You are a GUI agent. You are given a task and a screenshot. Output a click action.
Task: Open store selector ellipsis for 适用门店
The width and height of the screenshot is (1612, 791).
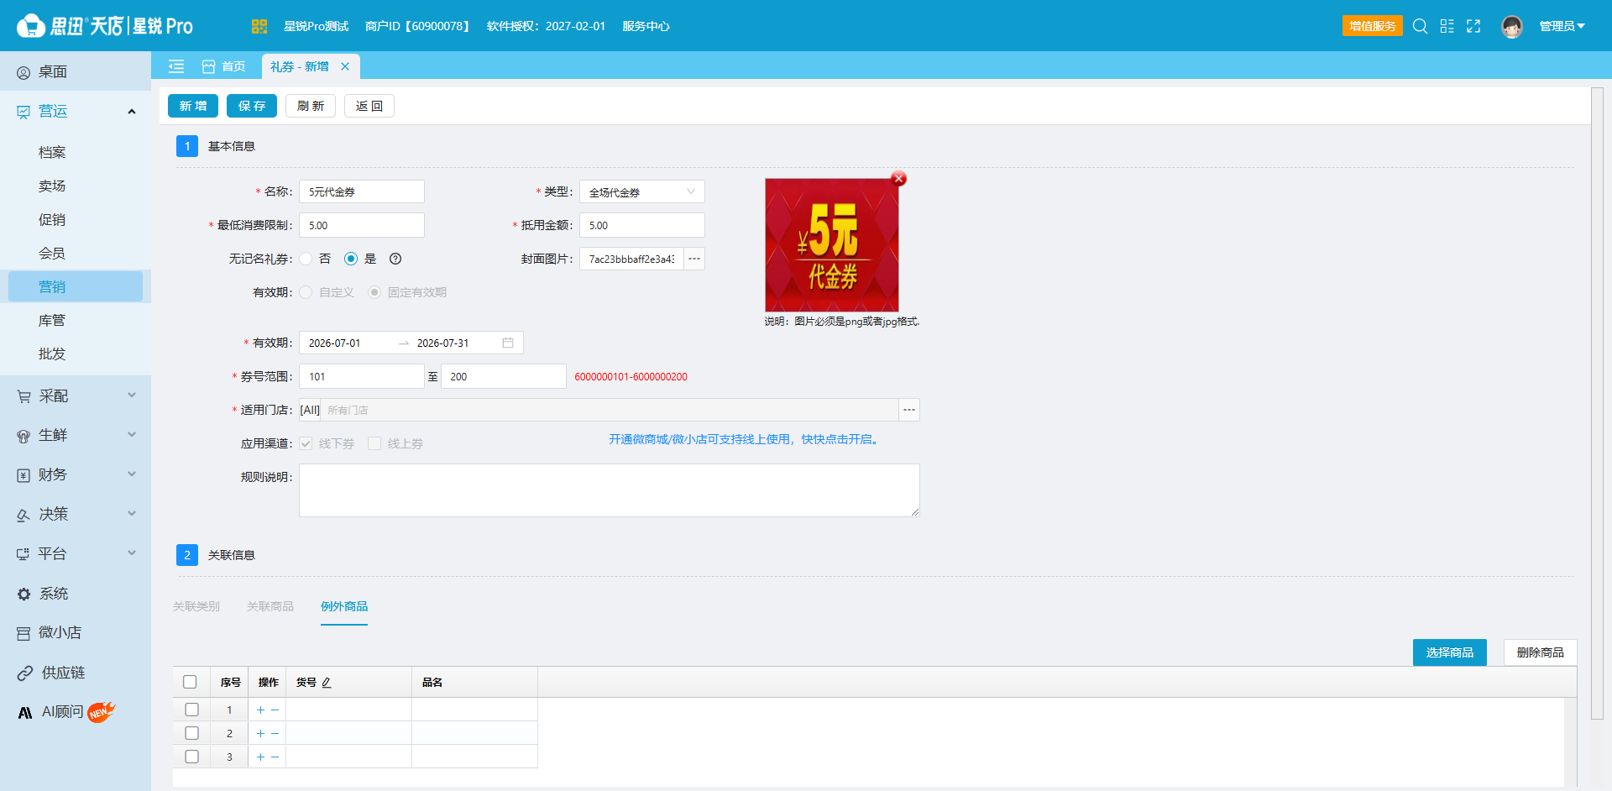909,410
